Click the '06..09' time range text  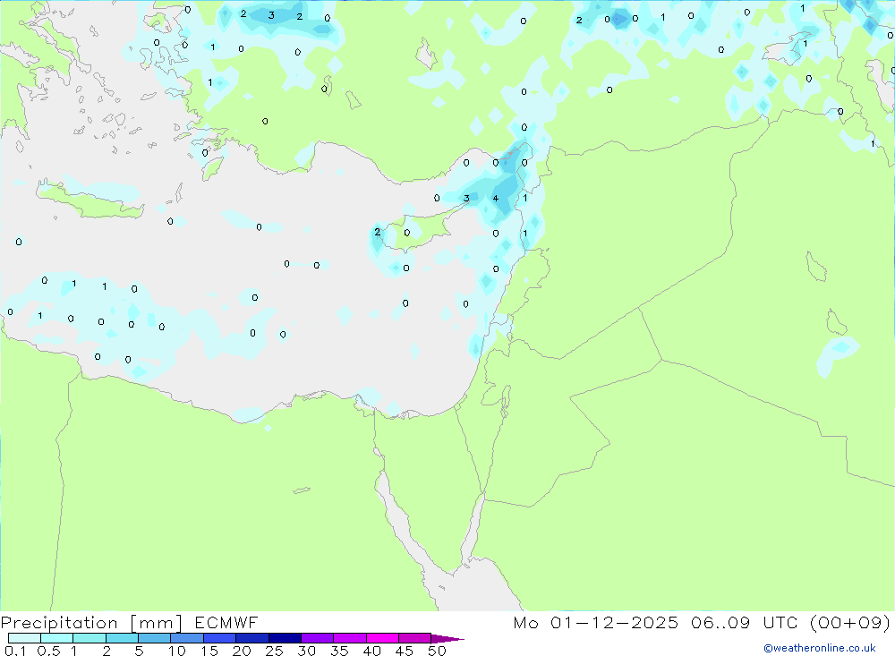pyautogui.click(x=720, y=622)
